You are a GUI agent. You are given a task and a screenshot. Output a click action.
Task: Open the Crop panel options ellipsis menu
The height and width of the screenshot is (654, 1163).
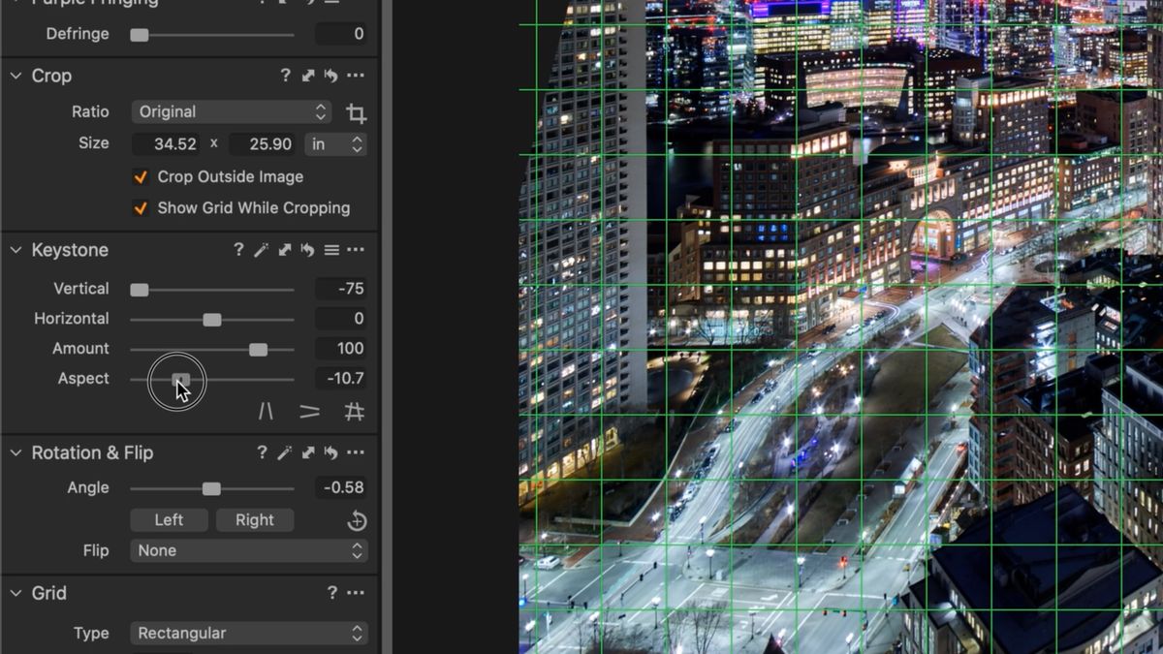point(355,76)
